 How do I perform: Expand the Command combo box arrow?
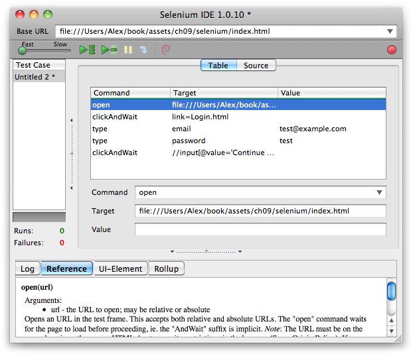click(x=379, y=192)
